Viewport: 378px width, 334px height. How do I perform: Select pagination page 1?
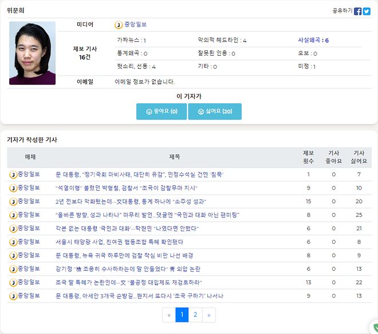pyautogui.click(x=182, y=314)
